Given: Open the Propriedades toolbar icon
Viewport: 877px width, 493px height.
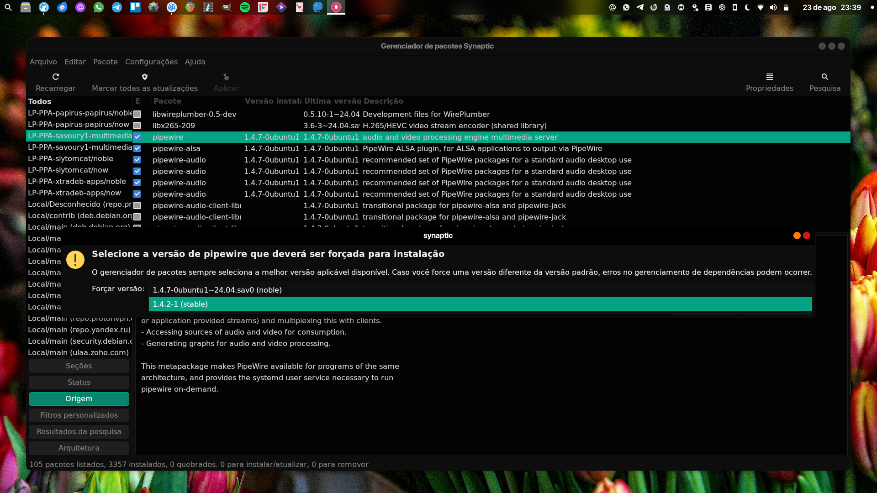Looking at the screenshot, I should 769,77.
